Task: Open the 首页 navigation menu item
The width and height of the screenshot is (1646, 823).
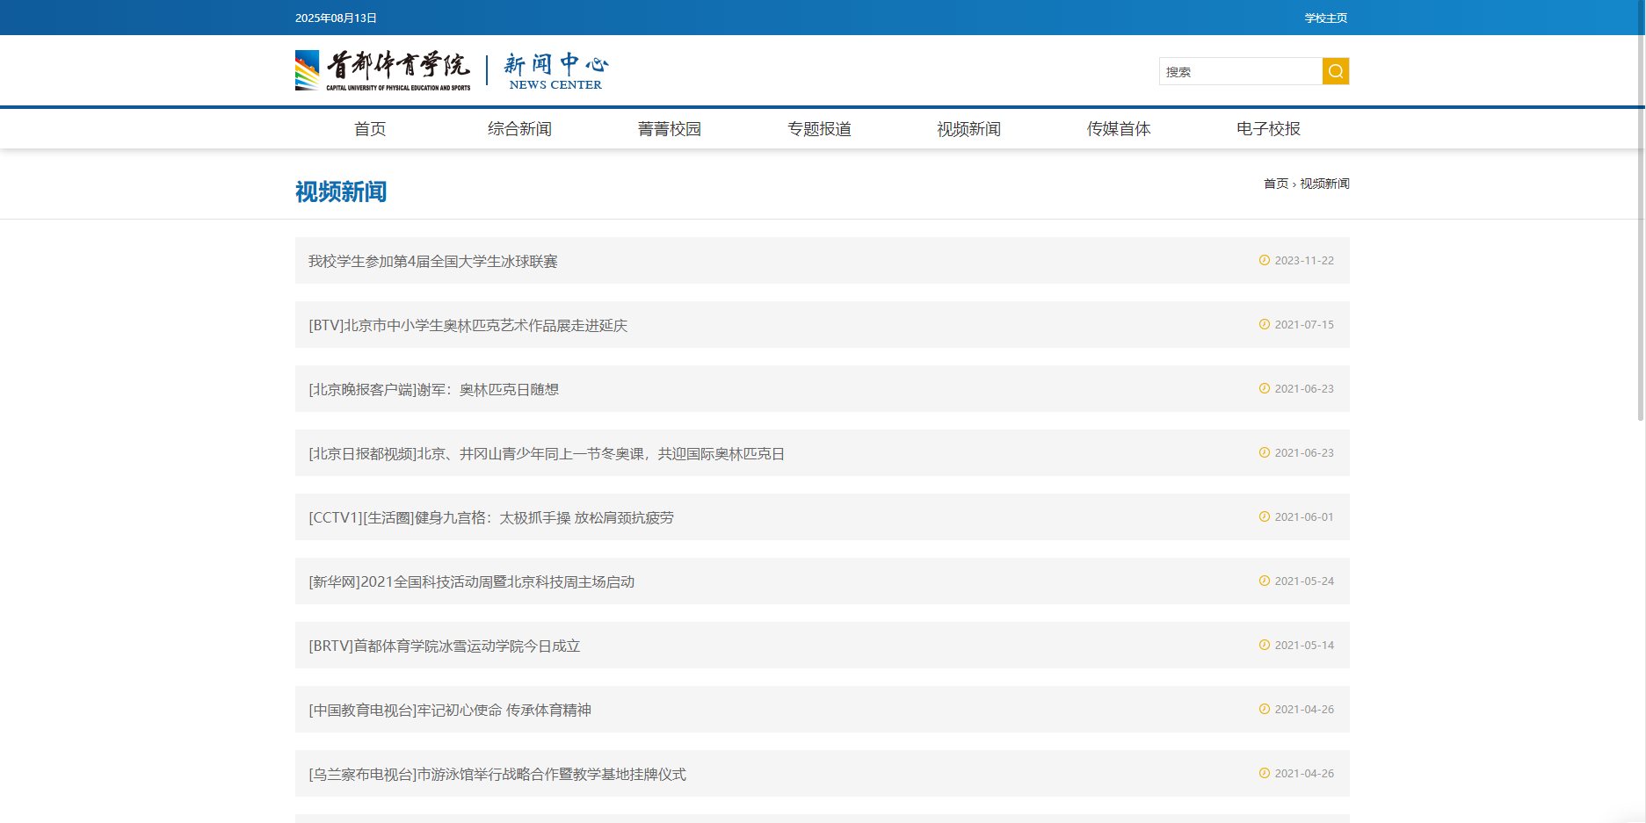Action: (x=370, y=129)
